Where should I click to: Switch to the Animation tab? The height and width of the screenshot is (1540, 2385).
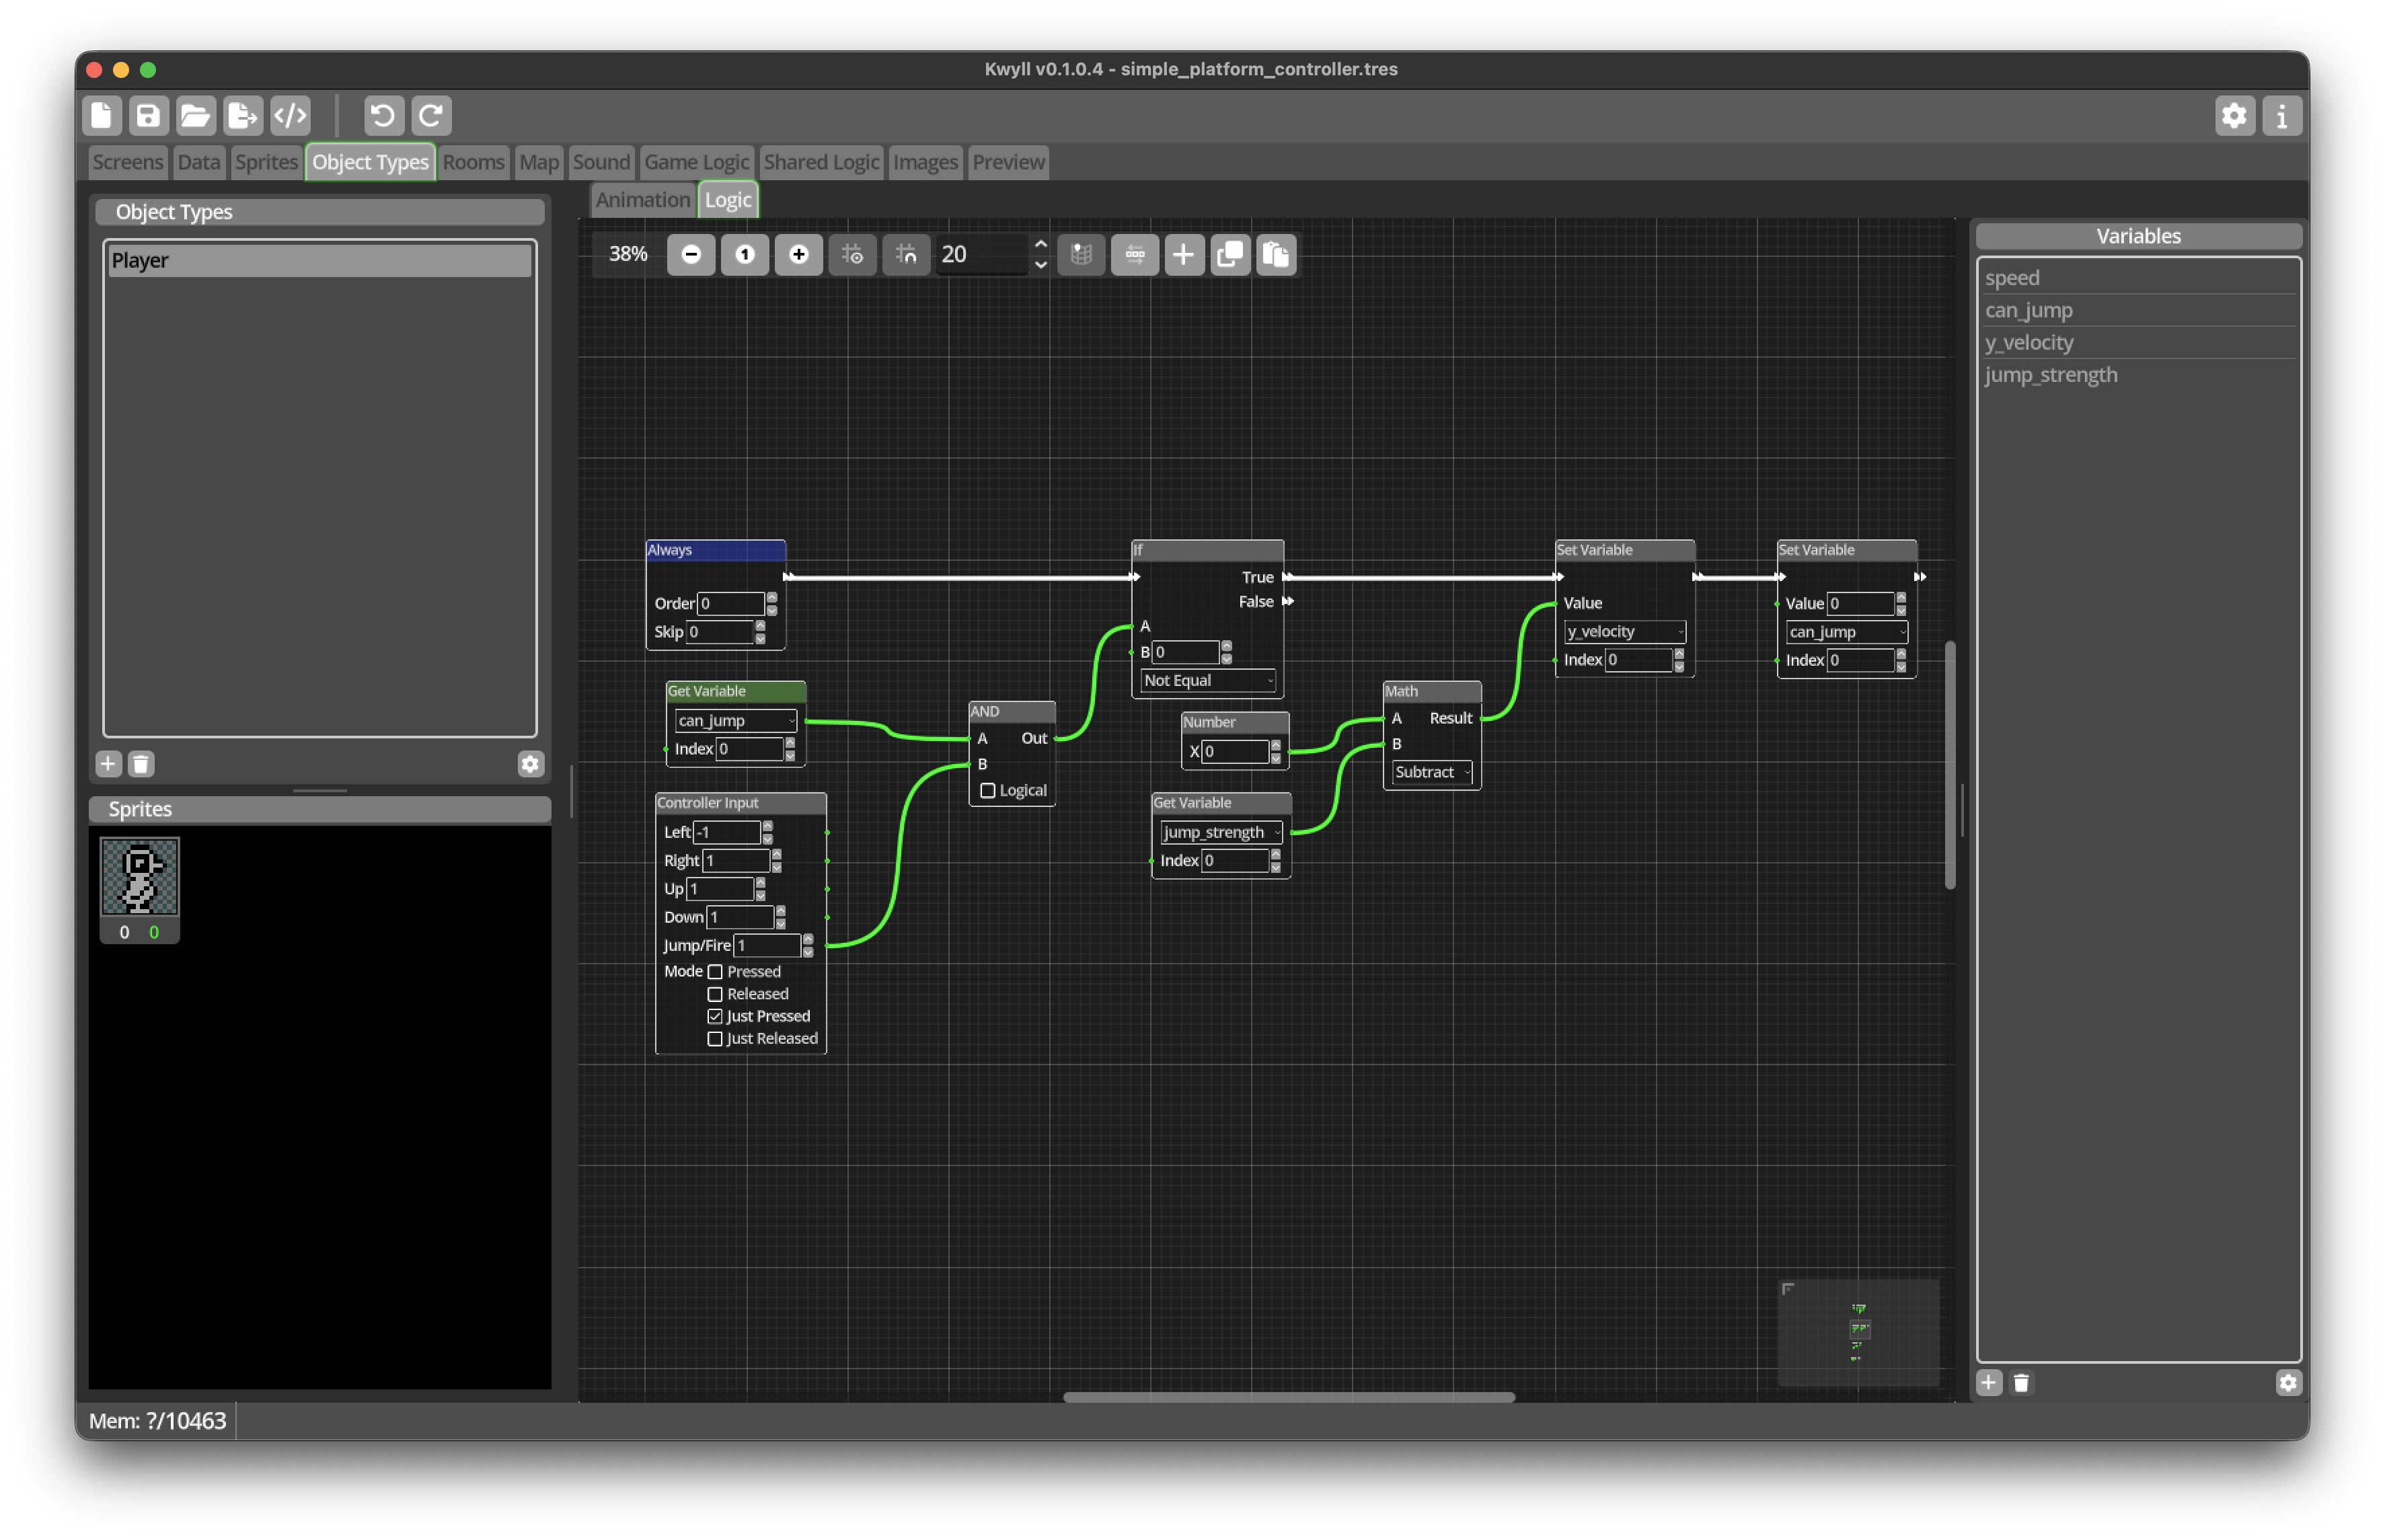[x=643, y=200]
